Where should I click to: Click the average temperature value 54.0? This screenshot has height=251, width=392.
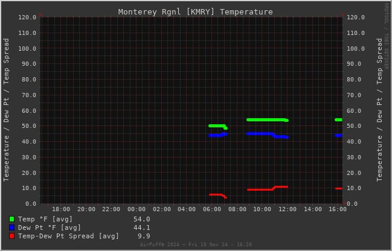[142, 219]
